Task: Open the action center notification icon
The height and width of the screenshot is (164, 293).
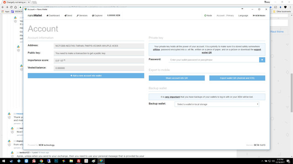Action: 288,161
